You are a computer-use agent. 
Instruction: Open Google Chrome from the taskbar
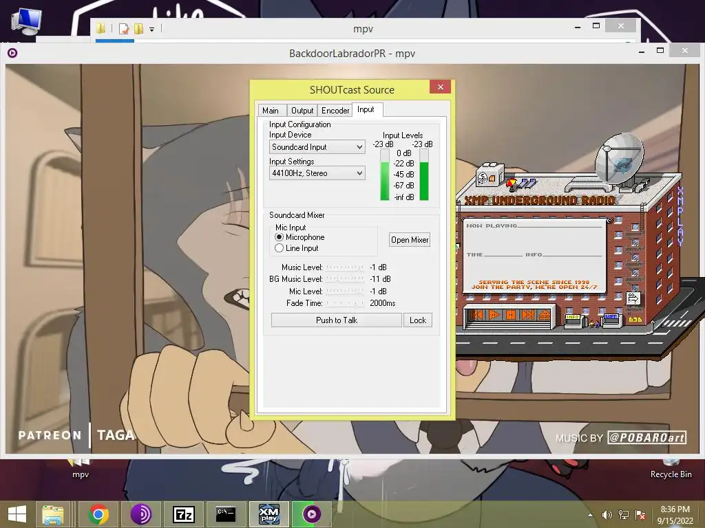pos(98,514)
